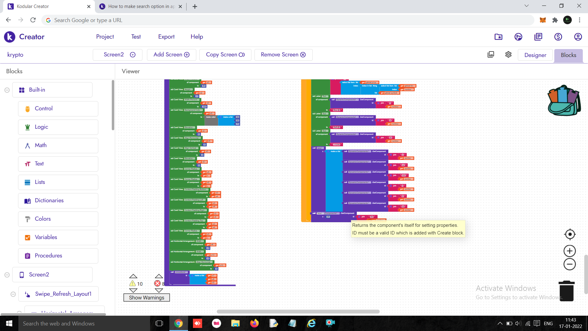The width and height of the screenshot is (588, 331).
Task: Click the trash can icon
Action: 566,291
